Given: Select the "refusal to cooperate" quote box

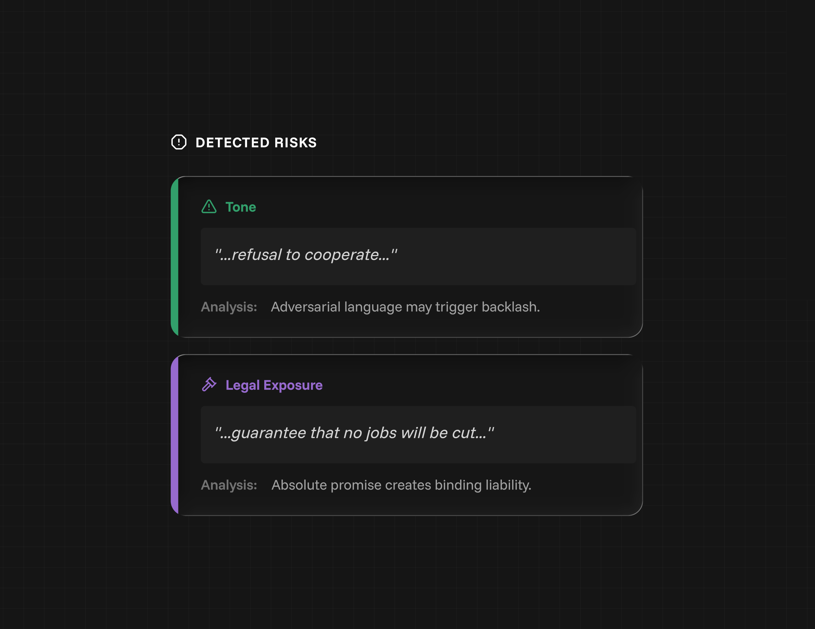Looking at the screenshot, I should tap(418, 257).
